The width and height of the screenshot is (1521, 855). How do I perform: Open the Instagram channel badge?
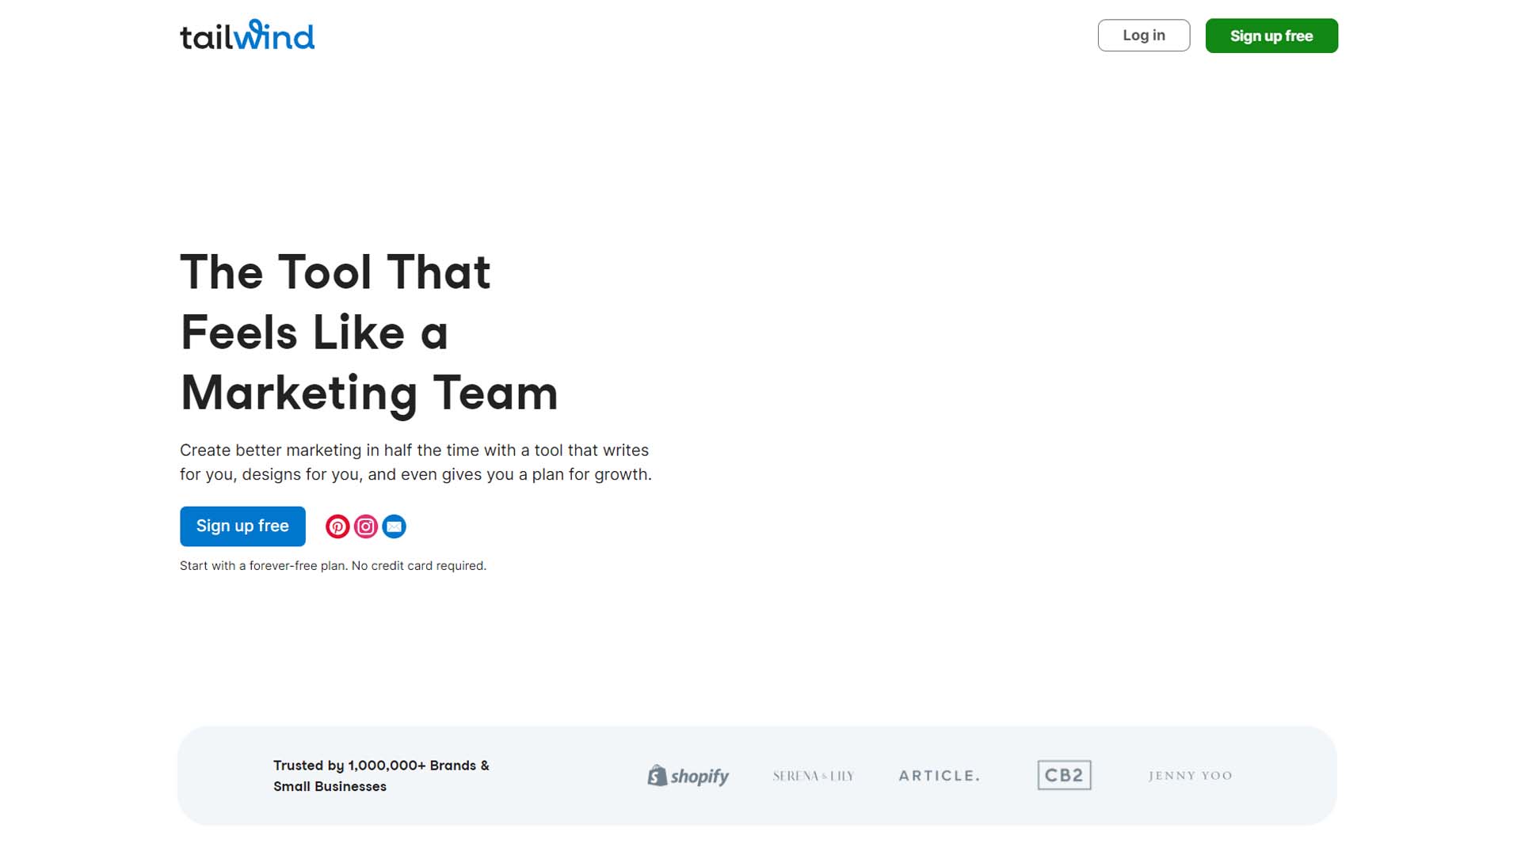tap(365, 526)
